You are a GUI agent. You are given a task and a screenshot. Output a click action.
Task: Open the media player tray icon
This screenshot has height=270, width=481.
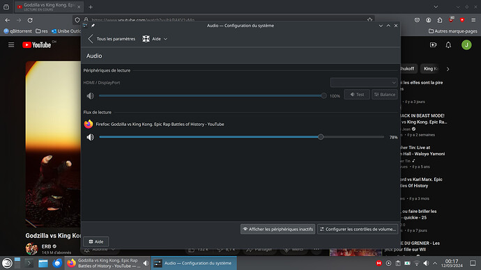pyautogui.click(x=388, y=263)
